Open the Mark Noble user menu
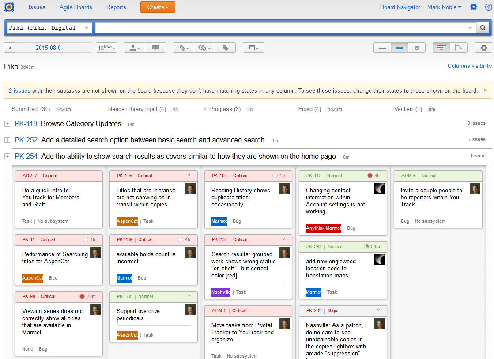Screen dimensions: 494x359 [x=444, y=7]
